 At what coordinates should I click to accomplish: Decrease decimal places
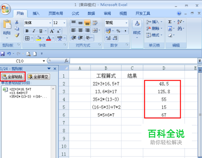(115, 38)
